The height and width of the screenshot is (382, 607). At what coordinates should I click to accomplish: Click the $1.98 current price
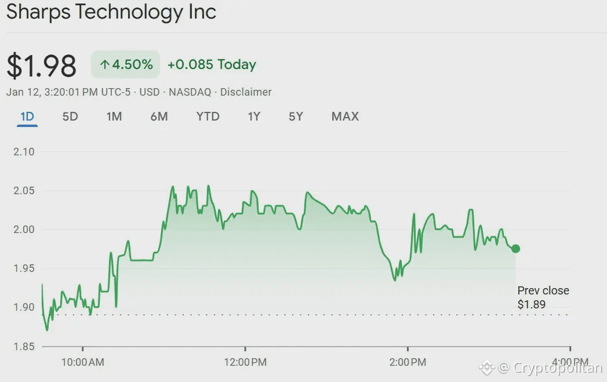click(42, 66)
